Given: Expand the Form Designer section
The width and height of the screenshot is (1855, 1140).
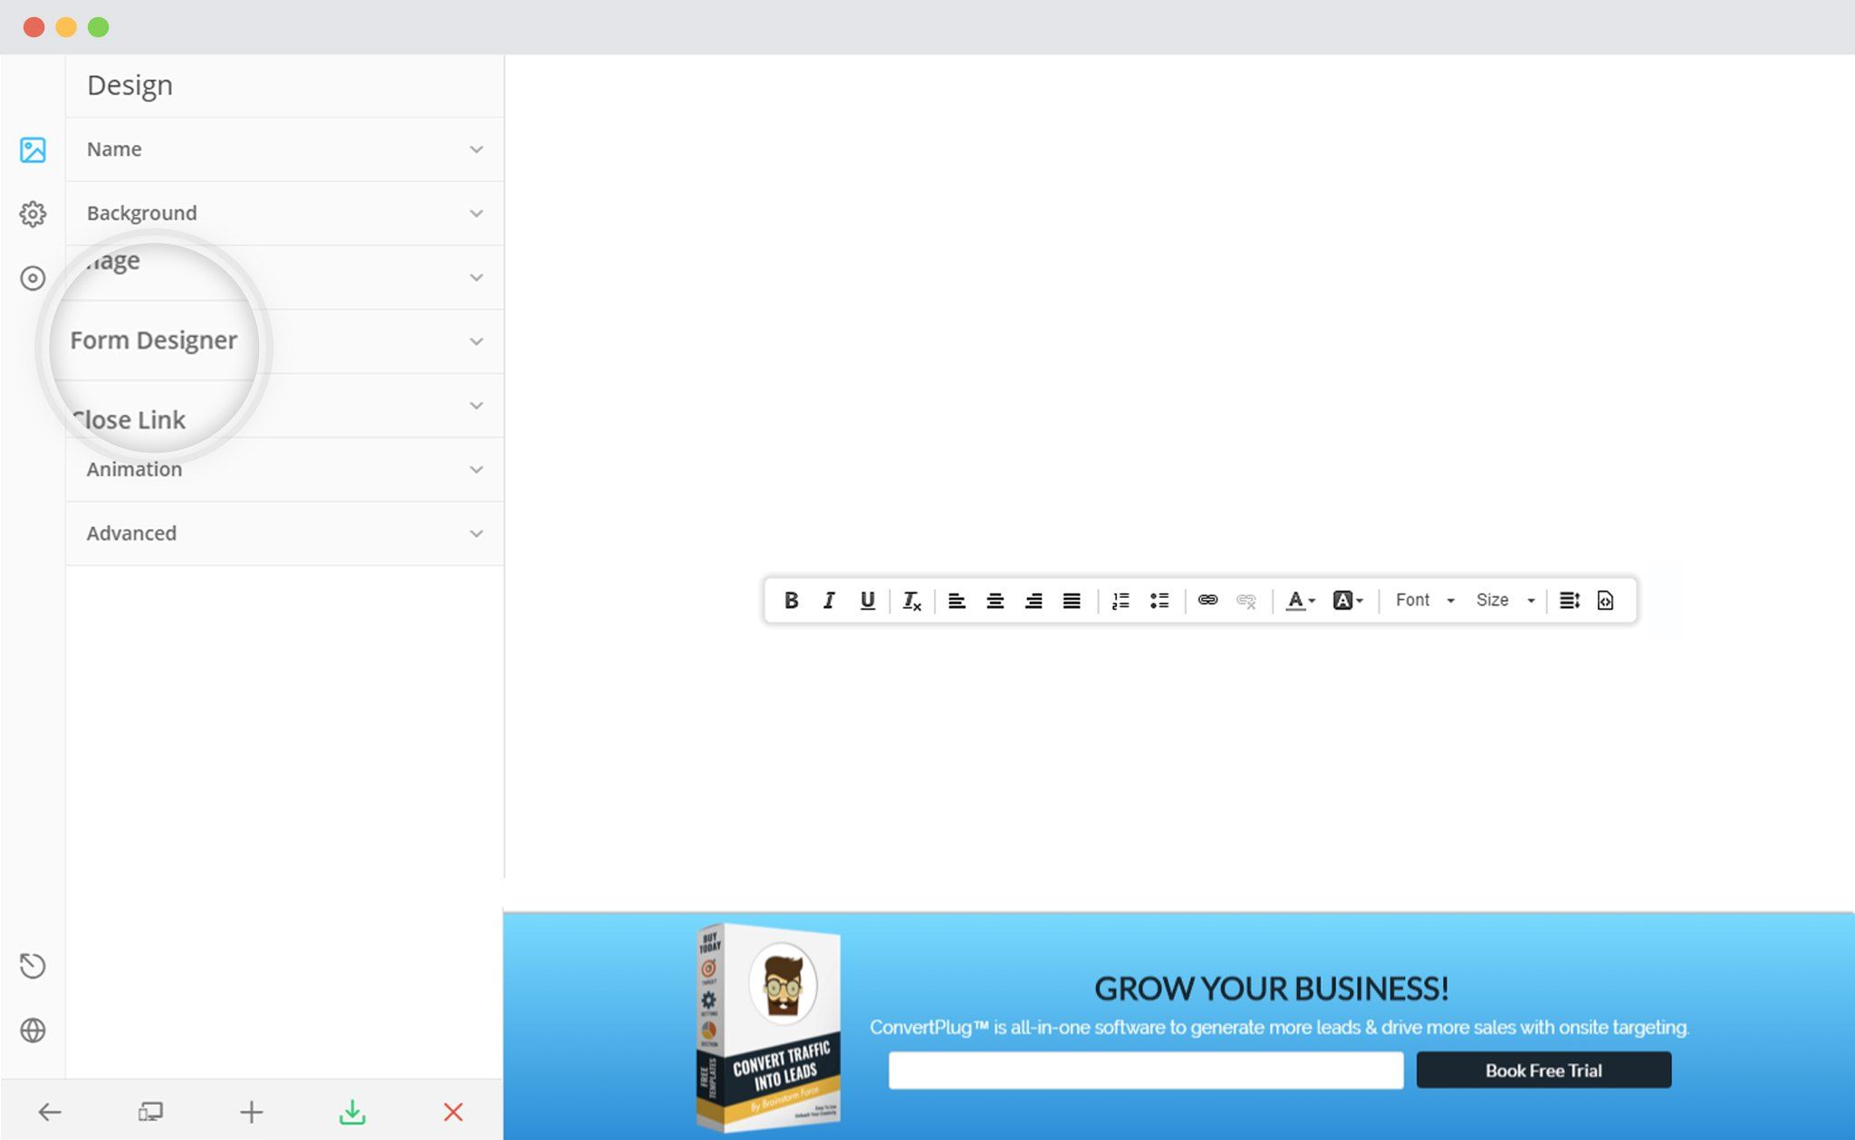Looking at the screenshot, I should coord(284,341).
